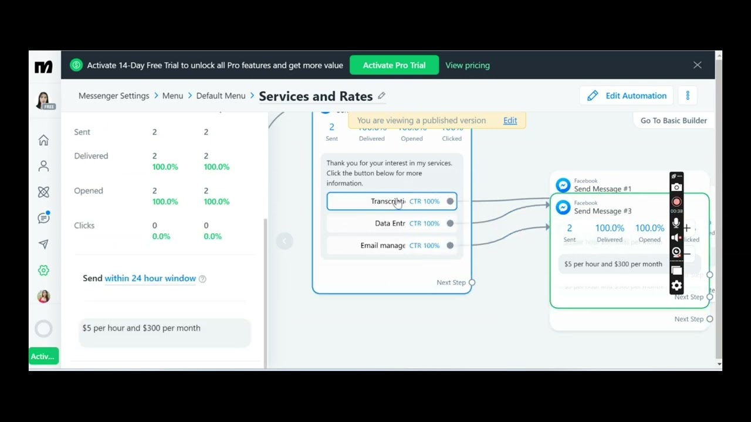751x422 pixels.
Task: Click the dollar icon in trial banner
Action: tap(76, 65)
